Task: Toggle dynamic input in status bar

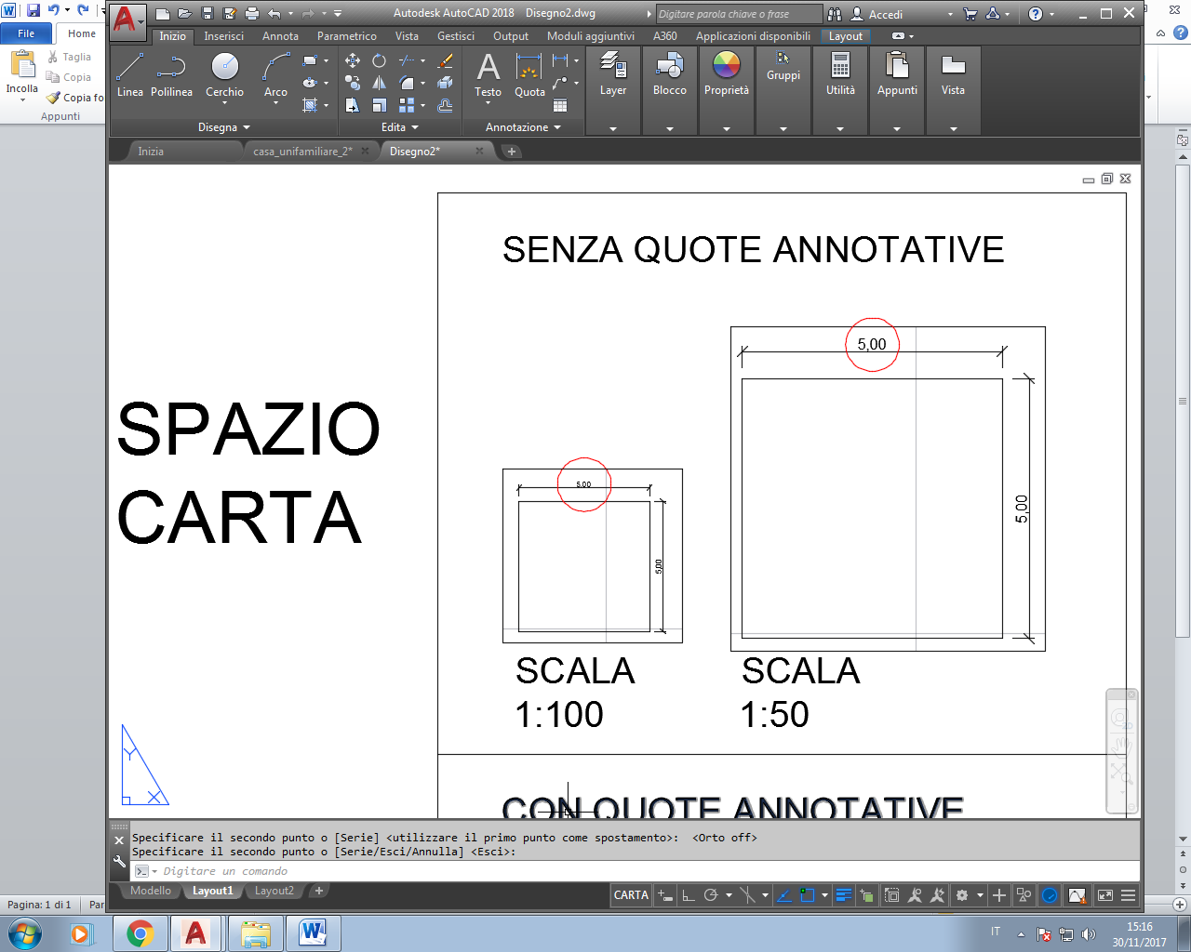Action: tap(665, 895)
